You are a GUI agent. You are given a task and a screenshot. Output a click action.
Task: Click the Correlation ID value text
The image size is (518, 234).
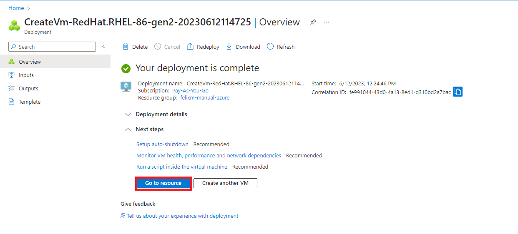pyautogui.click(x=400, y=92)
